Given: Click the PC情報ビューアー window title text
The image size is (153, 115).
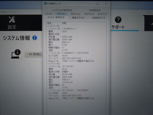Looking at the screenshot, I should coord(54,4).
